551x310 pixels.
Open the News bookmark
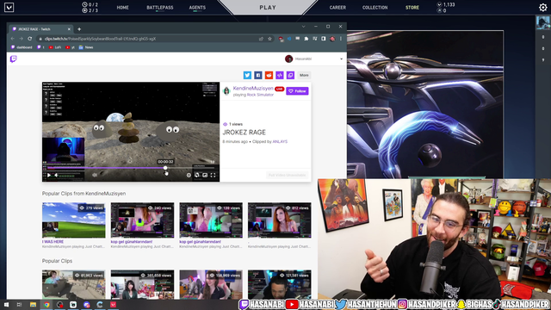tap(86, 47)
